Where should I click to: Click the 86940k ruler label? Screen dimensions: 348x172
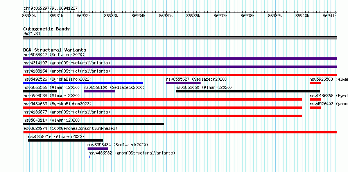coord(303,16)
